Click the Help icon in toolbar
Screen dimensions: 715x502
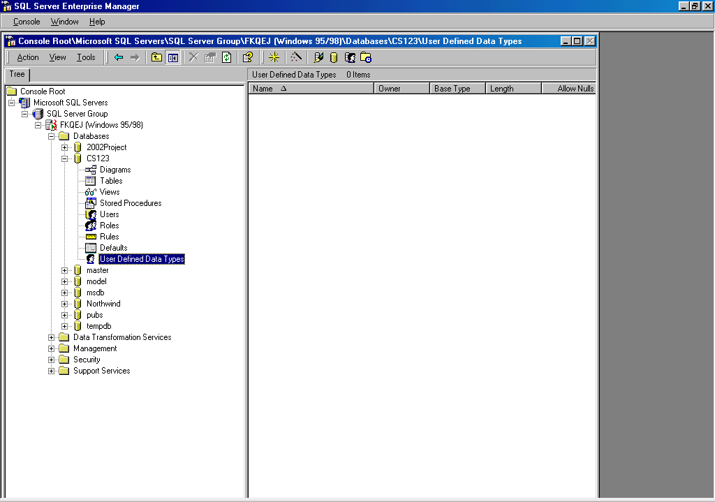coord(247,57)
